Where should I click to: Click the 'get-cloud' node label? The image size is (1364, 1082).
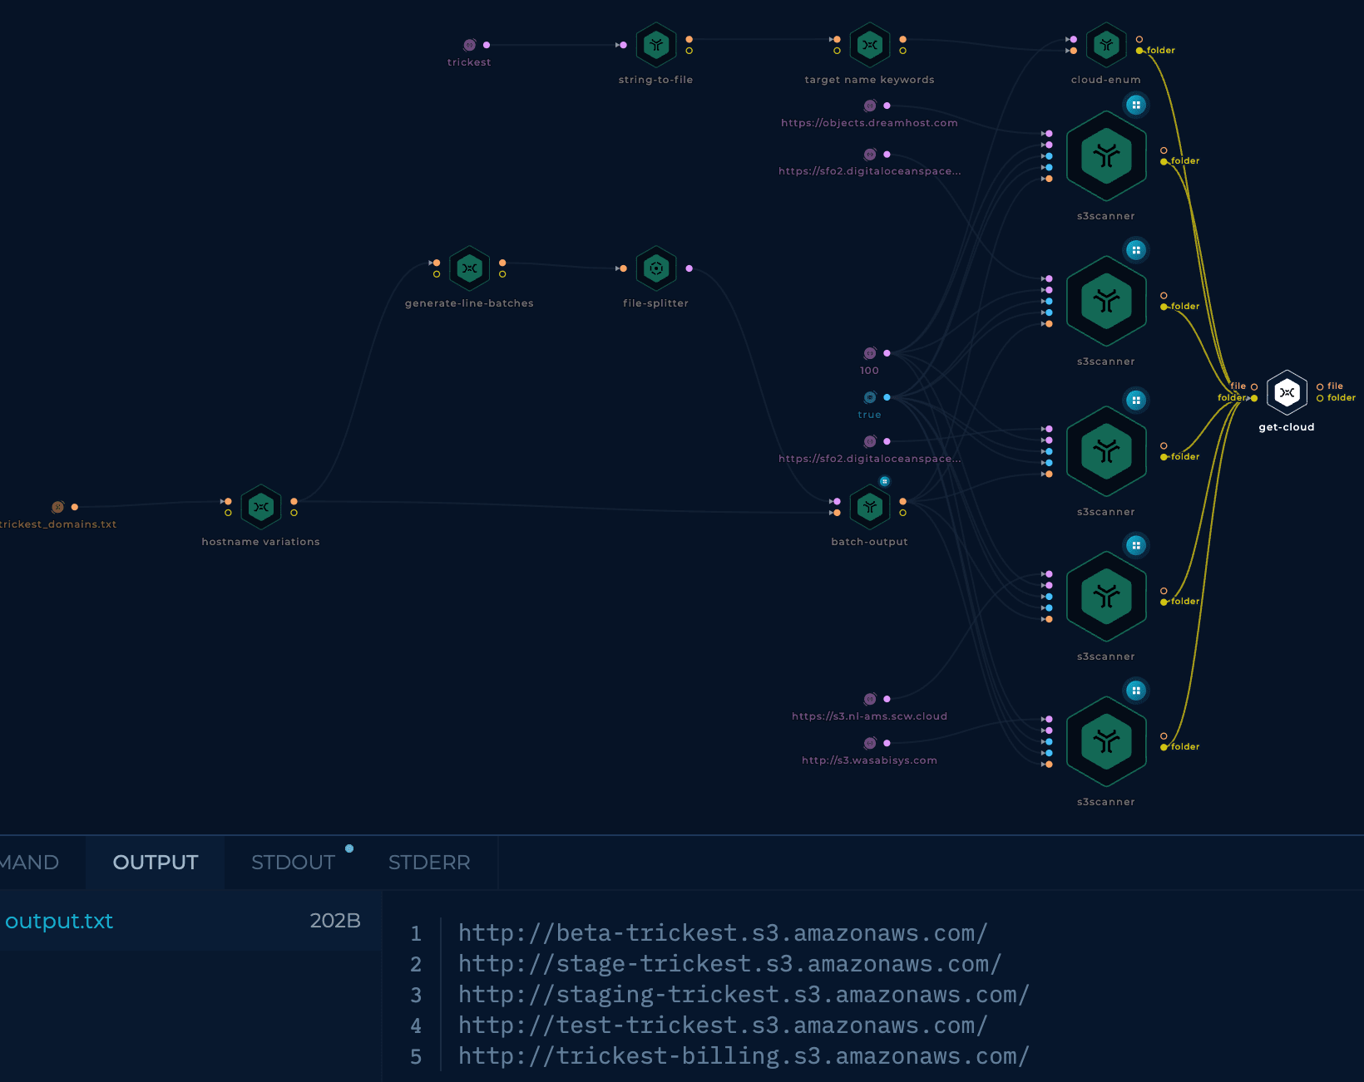pos(1287,427)
